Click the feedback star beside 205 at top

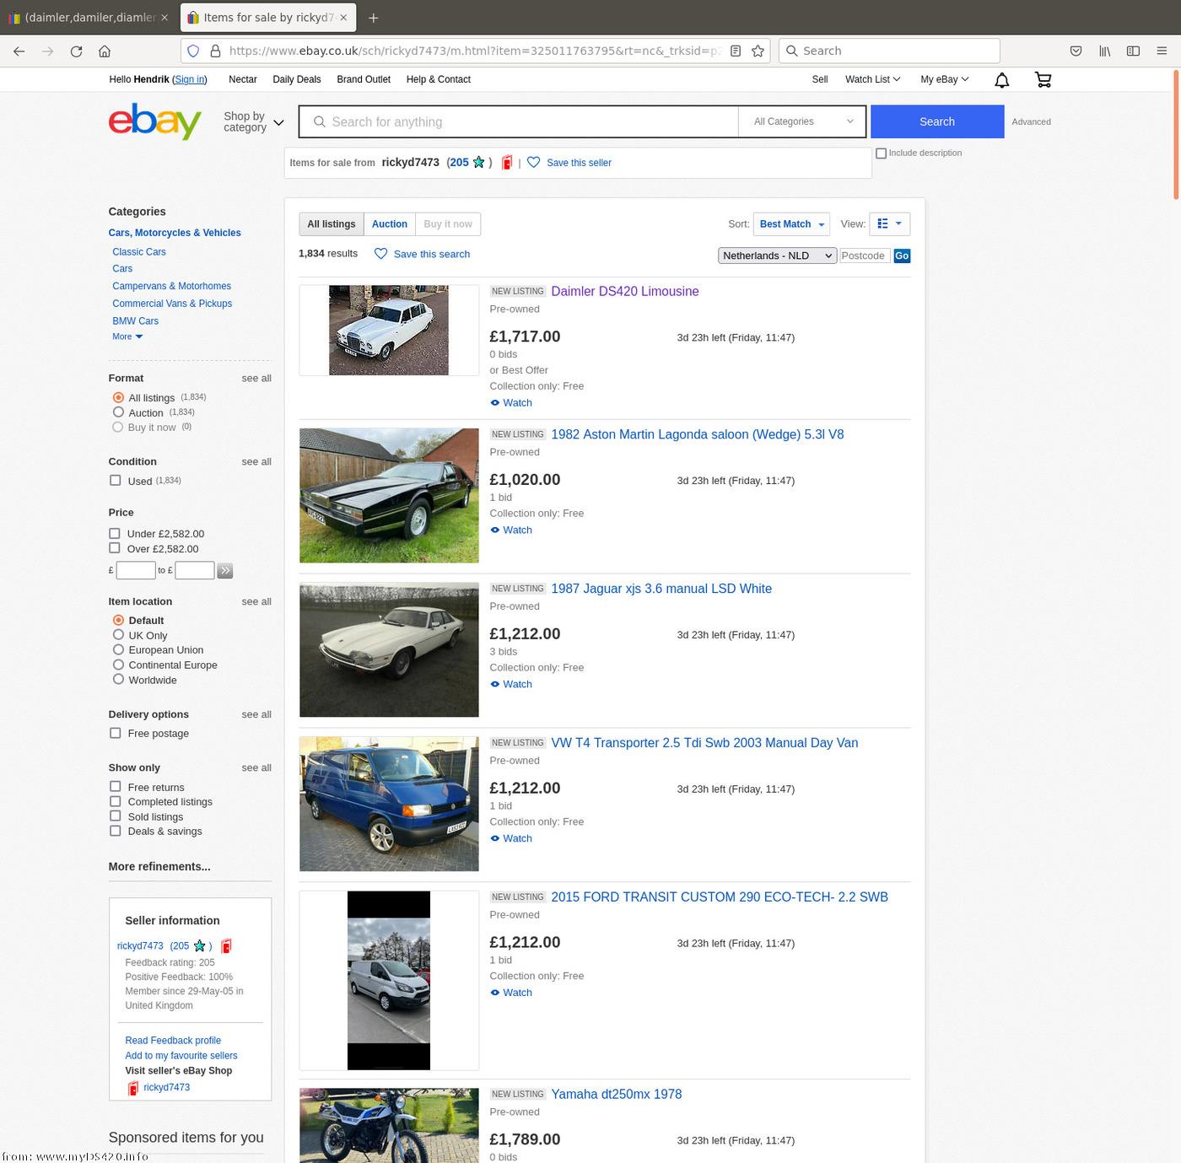click(x=479, y=162)
